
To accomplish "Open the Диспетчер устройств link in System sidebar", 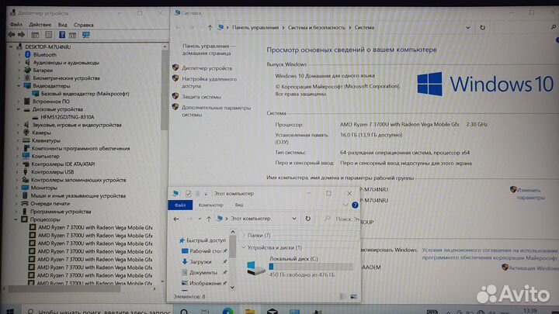I will [x=207, y=68].
